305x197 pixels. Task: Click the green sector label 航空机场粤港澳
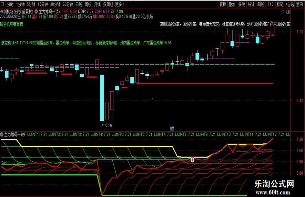coord(12,24)
